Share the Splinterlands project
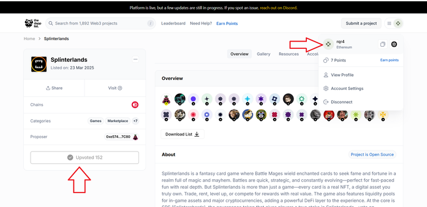The width and height of the screenshot is (427, 207). pos(54,88)
